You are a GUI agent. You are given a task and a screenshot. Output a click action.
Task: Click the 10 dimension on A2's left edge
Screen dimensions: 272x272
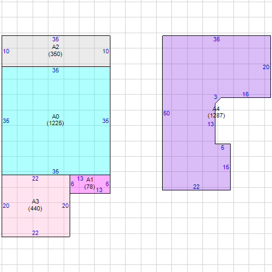6,51
